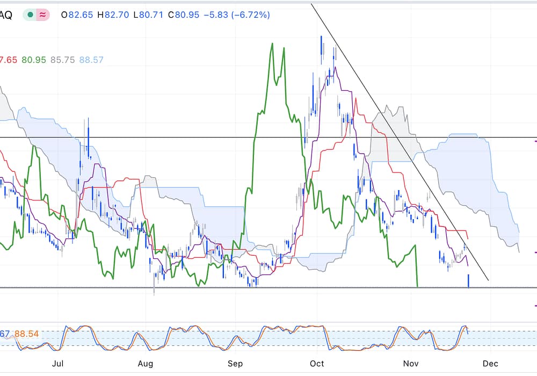Viewport: 537px width, 376px height.
Task: Click the ticker symbol ending in AQ
Action: (x=6, y=15)
